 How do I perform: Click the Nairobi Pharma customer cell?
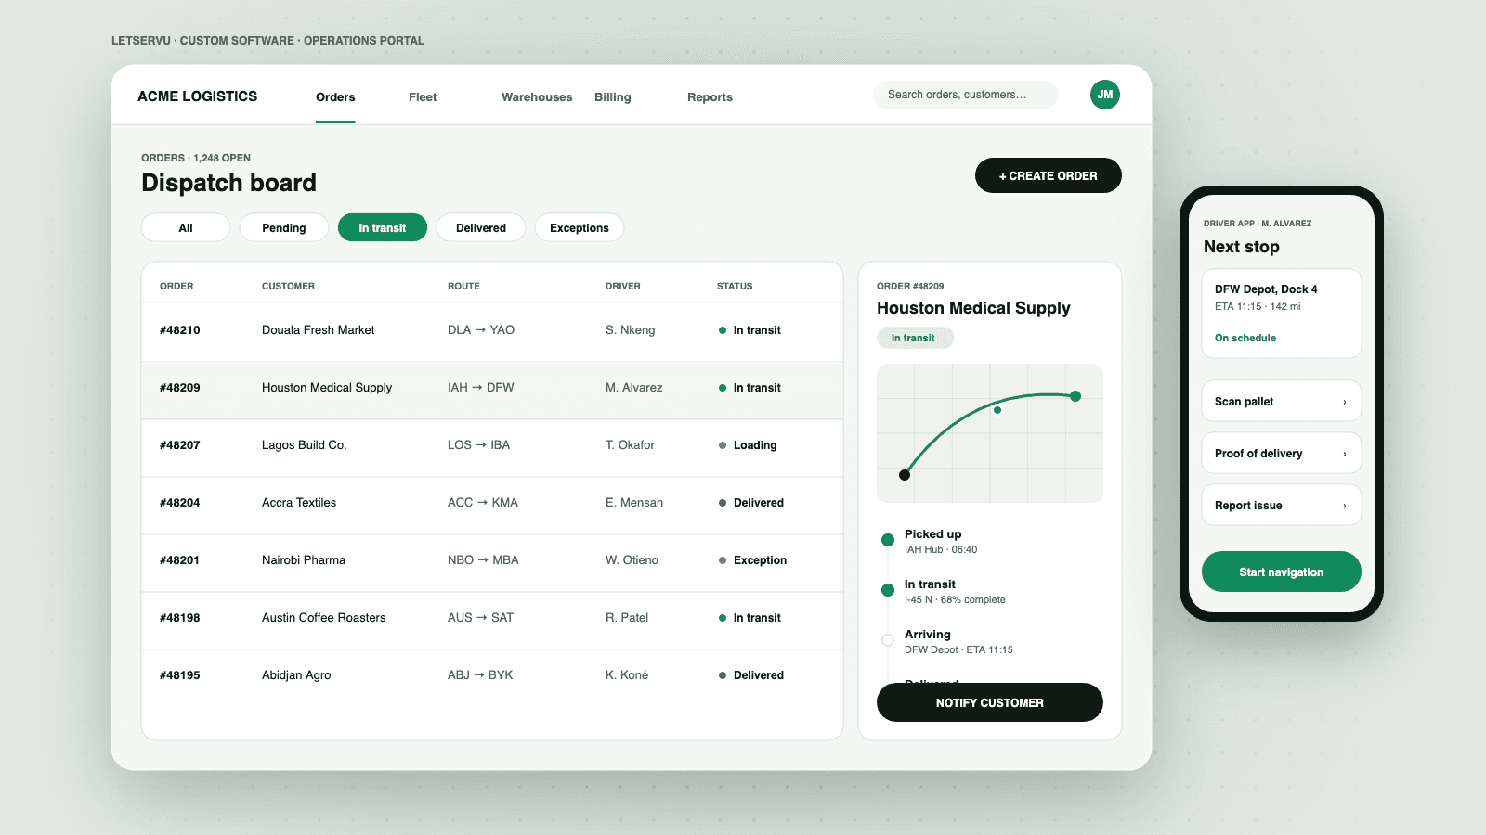click(304, 560)
